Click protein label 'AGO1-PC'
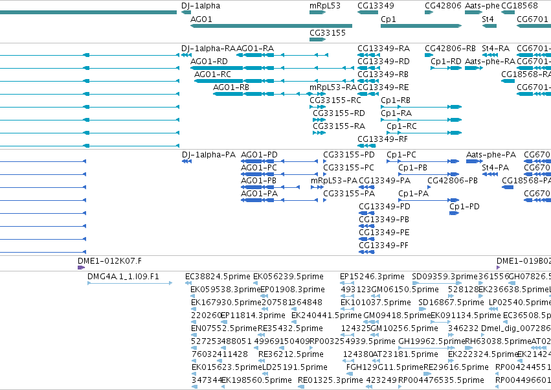 click(x=258, y=168)
